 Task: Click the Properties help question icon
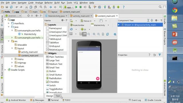149,55
